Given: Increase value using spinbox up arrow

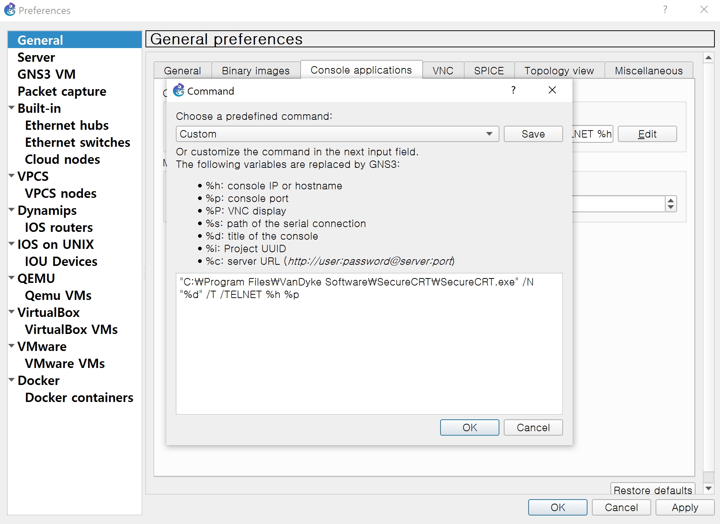Looking at the screenshot, I should point(671,200).
